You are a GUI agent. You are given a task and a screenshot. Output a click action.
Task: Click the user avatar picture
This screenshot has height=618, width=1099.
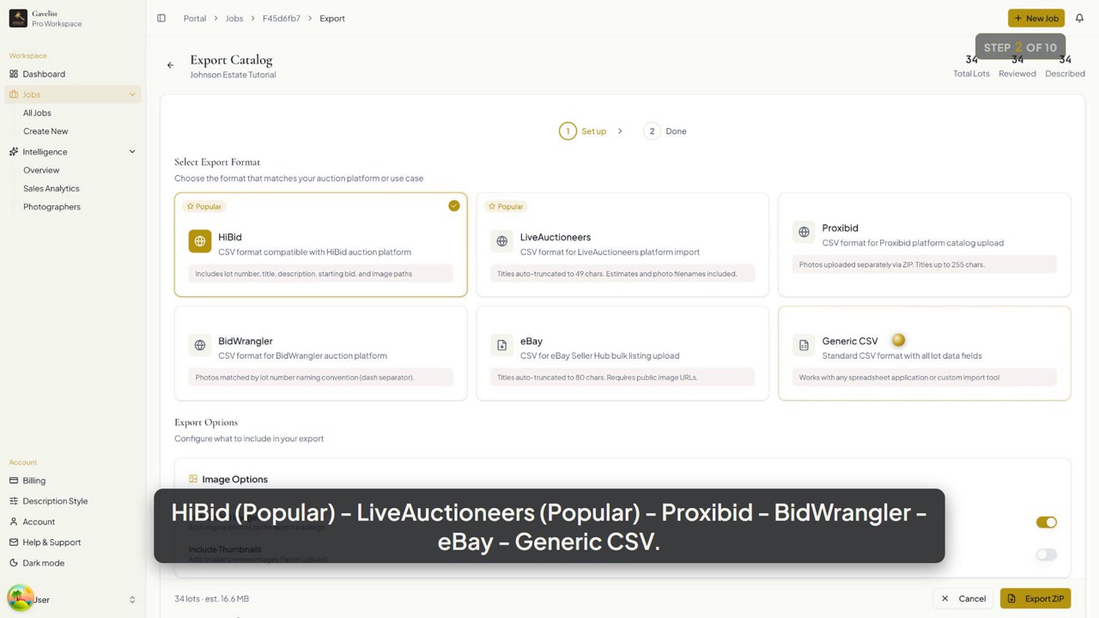pos(20,597)
